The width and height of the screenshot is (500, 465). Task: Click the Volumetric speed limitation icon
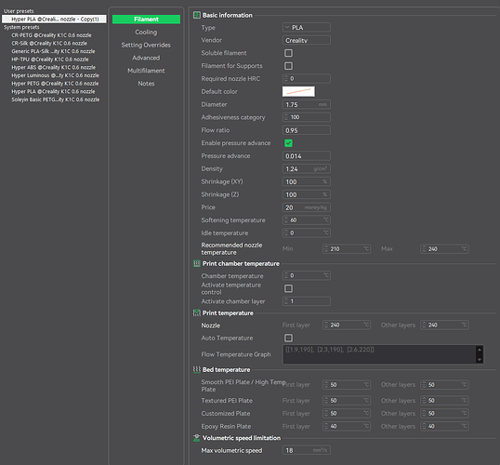tap(197, 438)
